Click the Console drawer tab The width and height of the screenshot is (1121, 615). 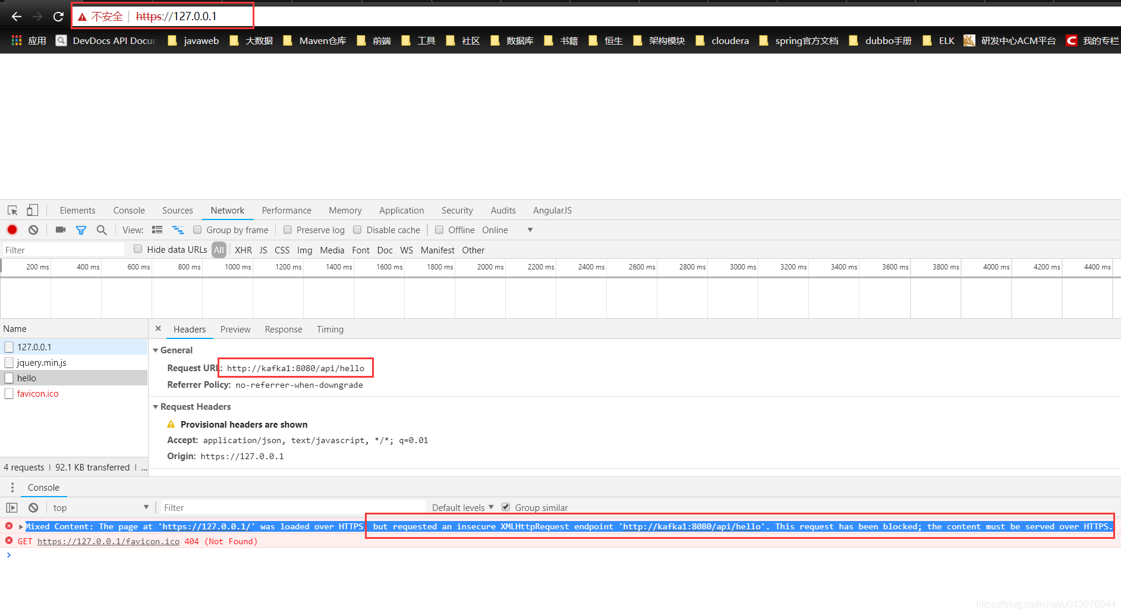(x=43, y=488)
